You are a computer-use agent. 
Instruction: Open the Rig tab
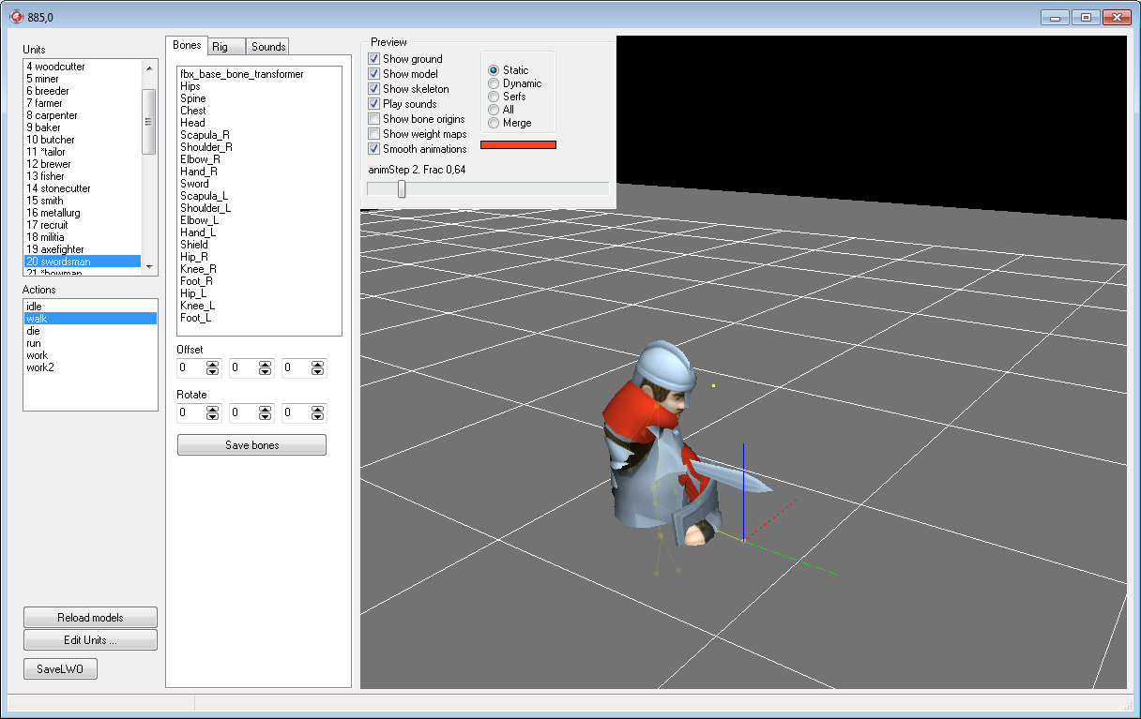click(226, 47)
